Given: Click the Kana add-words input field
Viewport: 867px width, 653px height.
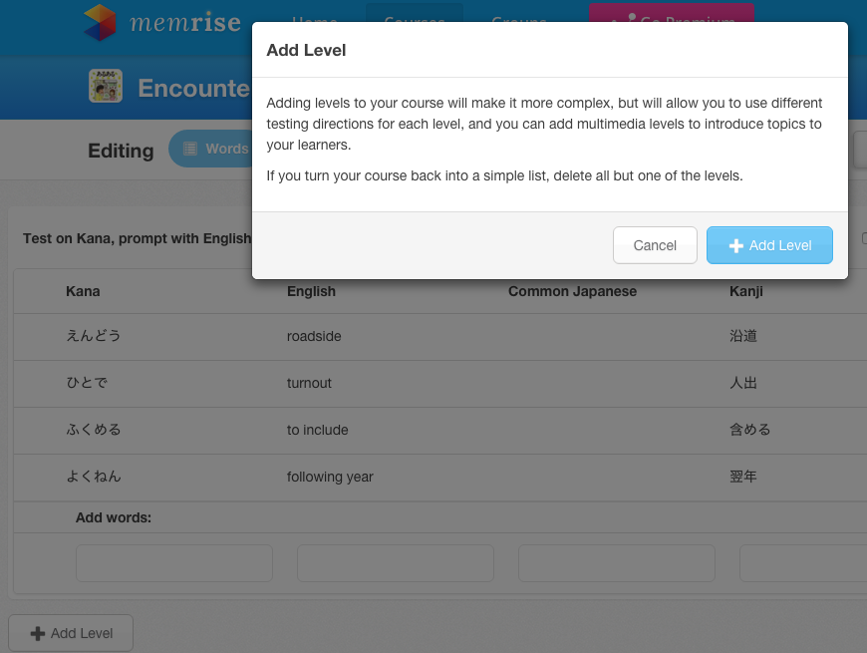Looking at the screenshot, I should (x=174, y=563).
